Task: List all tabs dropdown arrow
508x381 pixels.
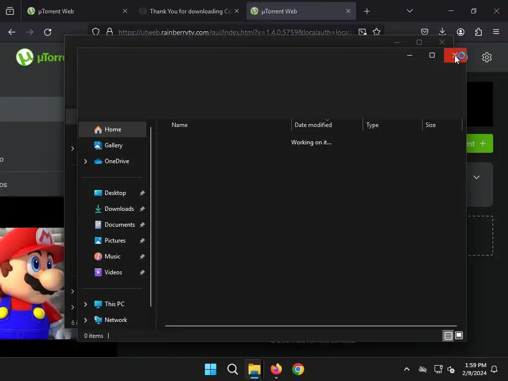Action: point(410,11)
